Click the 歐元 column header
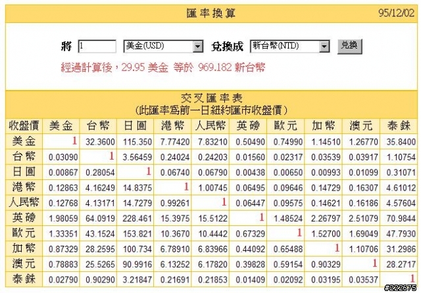The width and height of the screenshot is (421, 293). [x=285, y=125]
